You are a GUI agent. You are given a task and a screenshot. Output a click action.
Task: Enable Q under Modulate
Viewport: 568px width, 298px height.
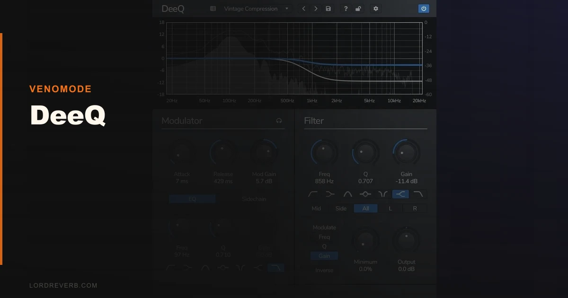pyautogui.click(x=324, y=246)
